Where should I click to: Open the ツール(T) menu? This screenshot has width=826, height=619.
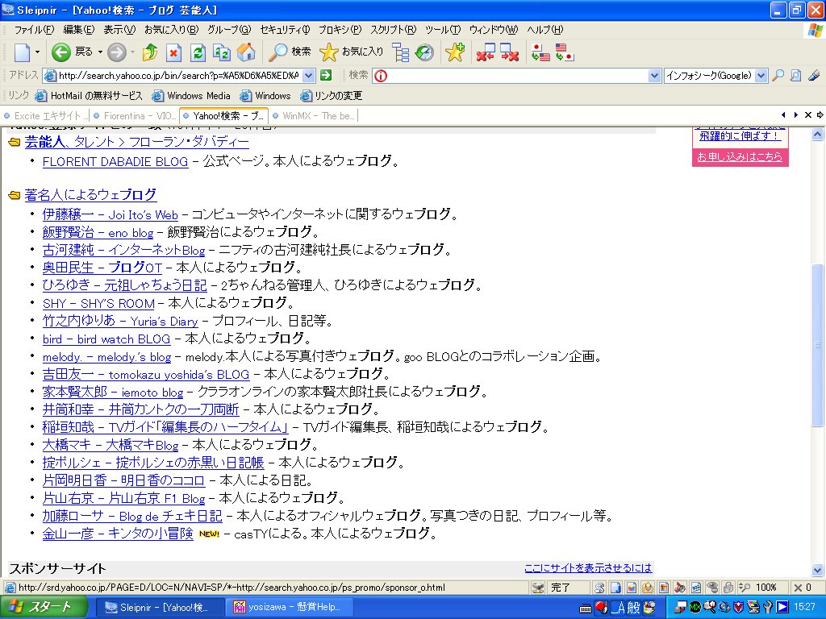point(443,30)
